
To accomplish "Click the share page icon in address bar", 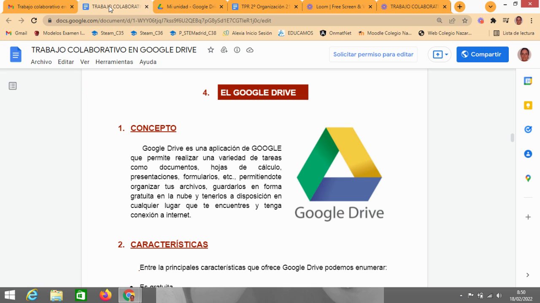I will [452, 20].
